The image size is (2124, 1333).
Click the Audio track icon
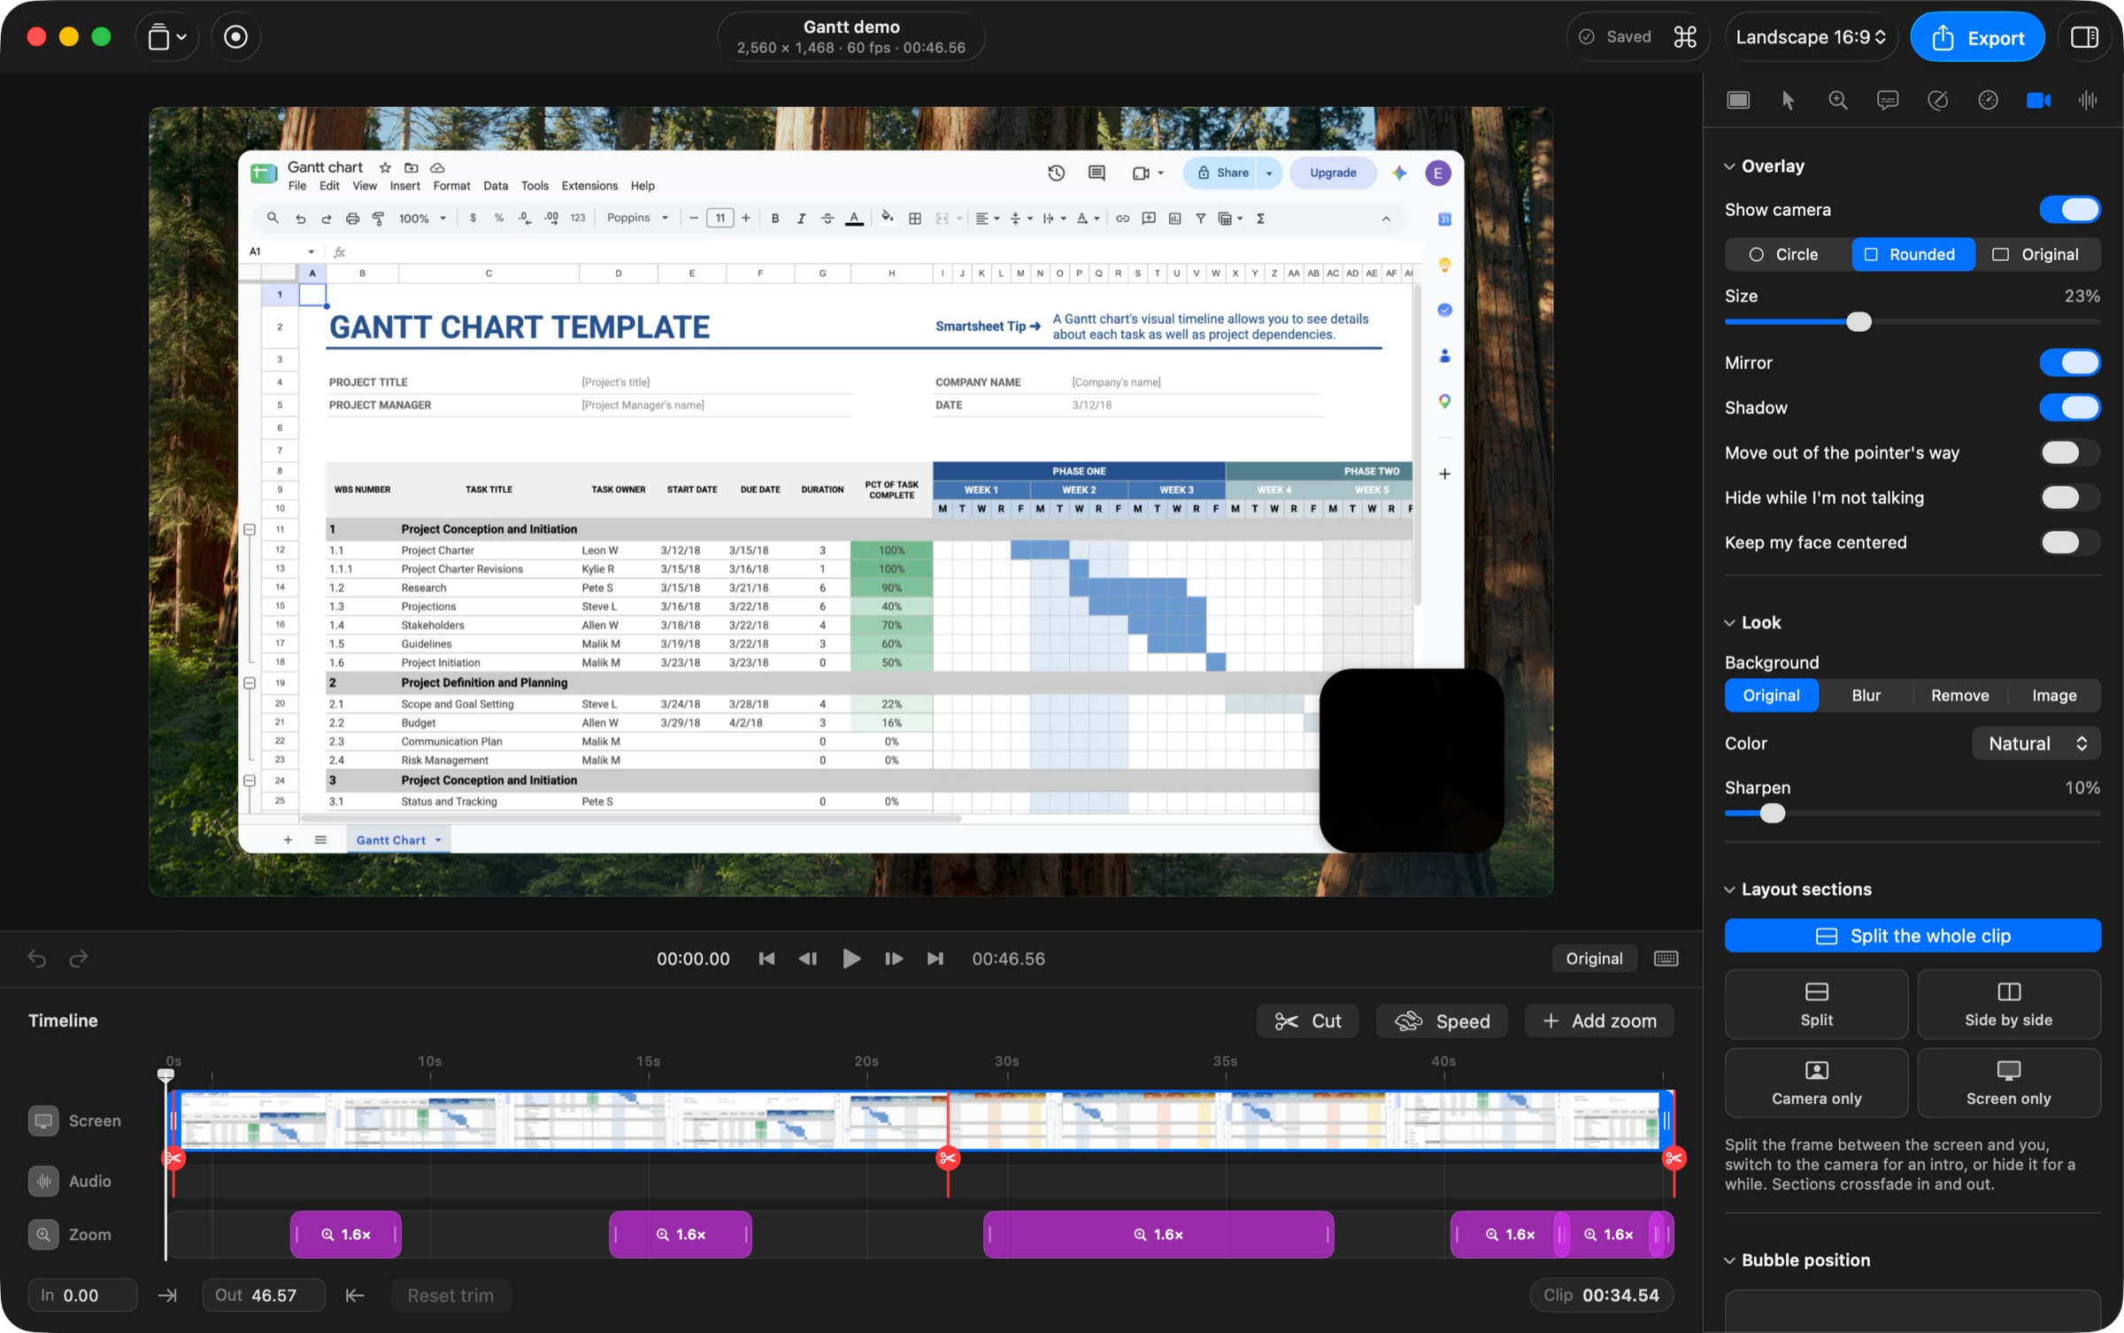43,1181
